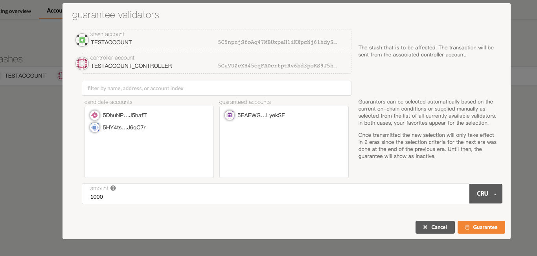Click the identicon beside candidate 5HY4ts…J6qC7r
The width and height of the screenshot is (537, 256).
(x=94, y=127)
